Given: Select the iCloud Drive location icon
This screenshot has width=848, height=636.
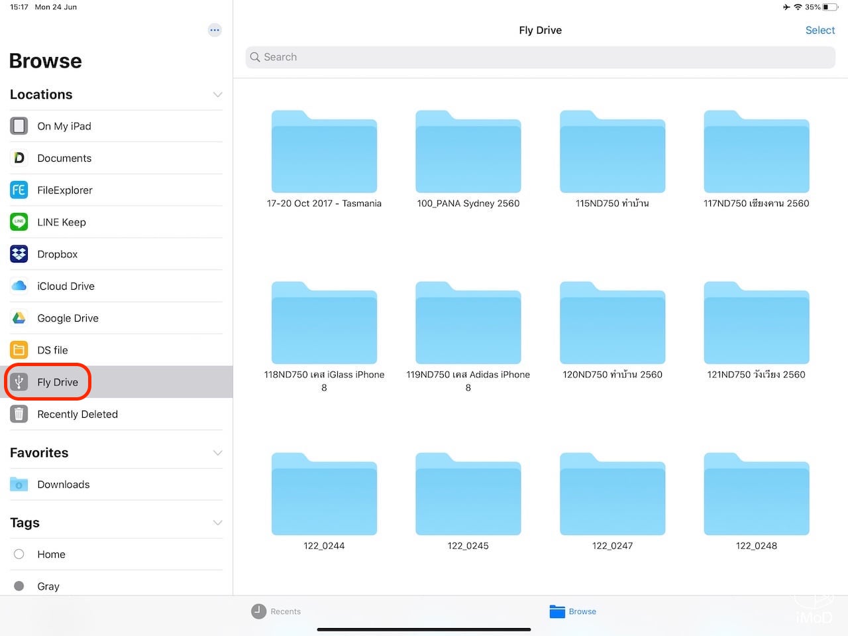Looking at the screenshot, I should 19,286.
